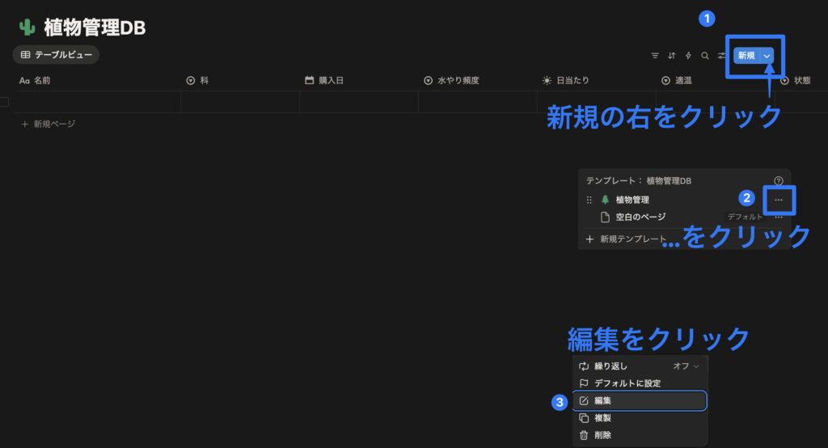The image size is (828, 448).
Task: Click the green cactus page icon
Action: pyautogui.click(x=27, y=27)
